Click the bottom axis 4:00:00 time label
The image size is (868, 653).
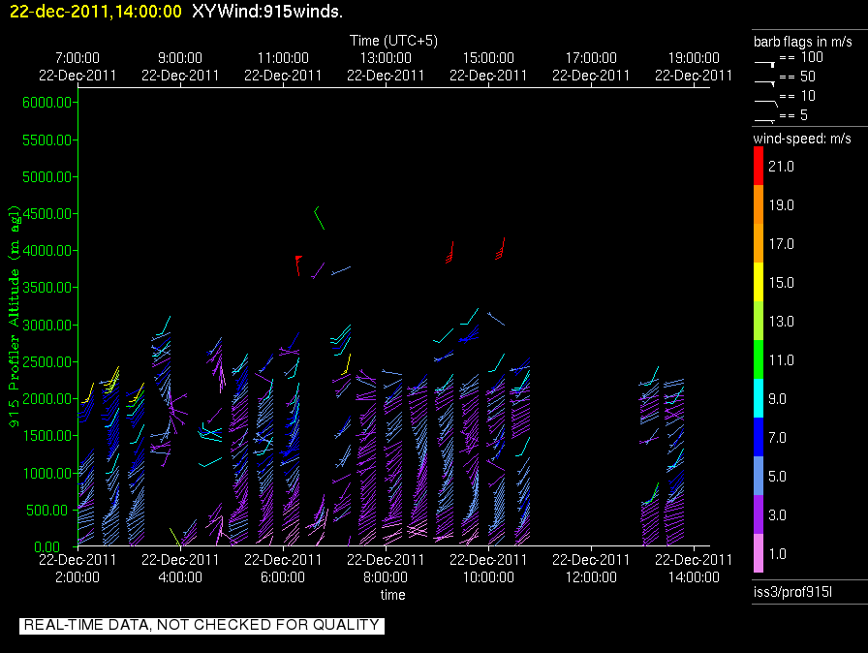[x=180, y=577]
